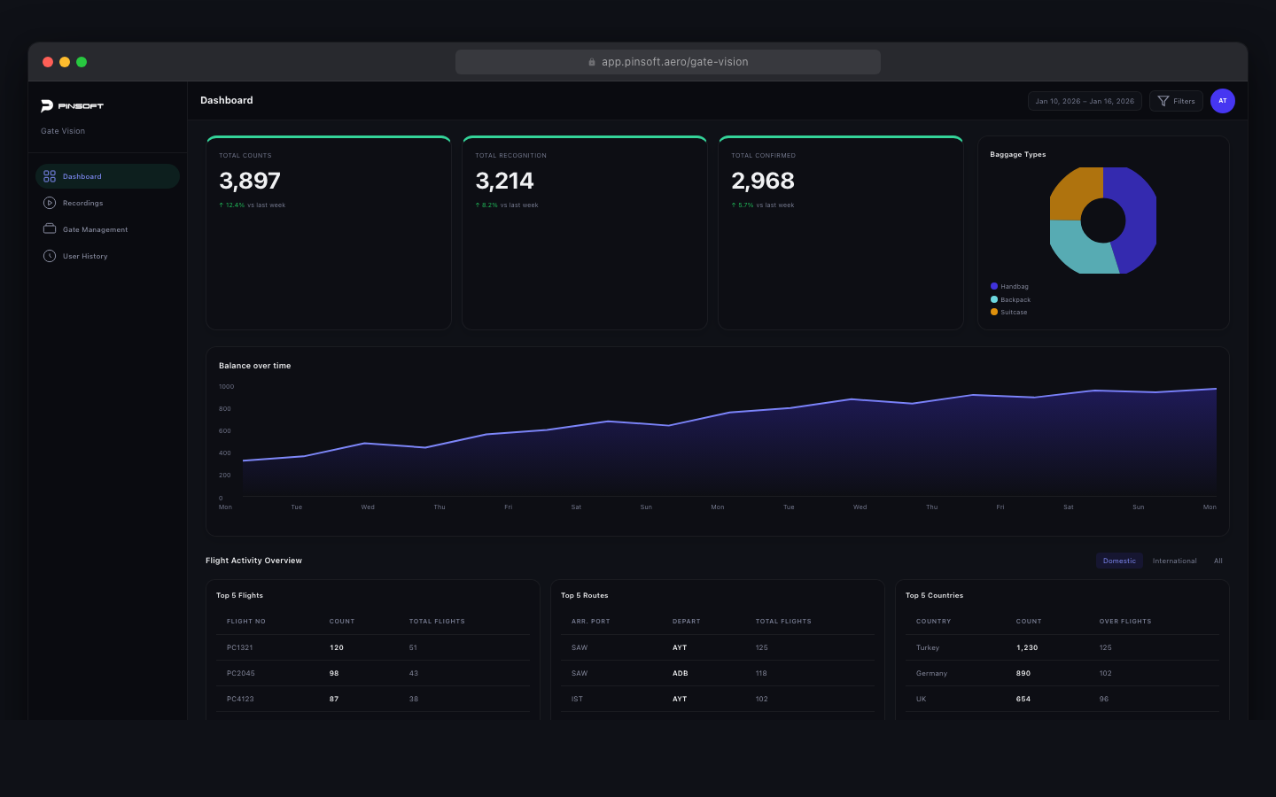Open the Filters dropdown
Viewport: 1276px width, 797px height.
(1176, 101)
